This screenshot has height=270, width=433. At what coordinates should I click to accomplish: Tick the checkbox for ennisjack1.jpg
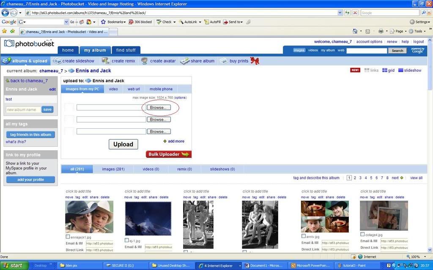(68, 237)
